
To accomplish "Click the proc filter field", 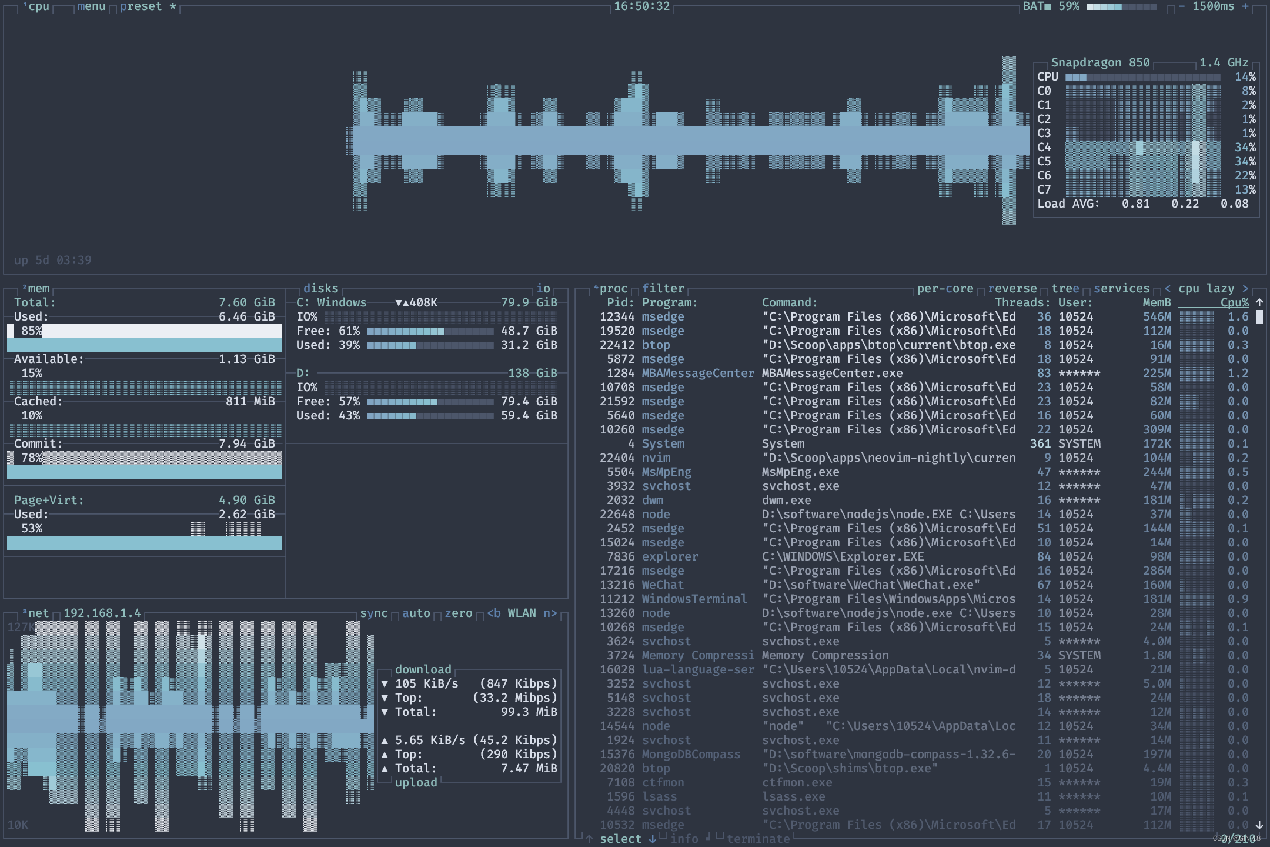I will (x=663, y=288).
